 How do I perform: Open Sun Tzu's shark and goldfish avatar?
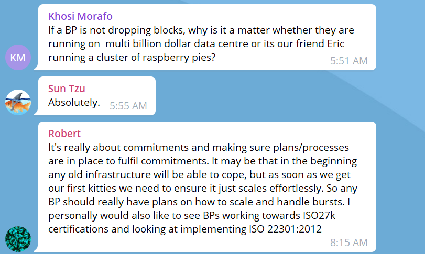point(18,102)
